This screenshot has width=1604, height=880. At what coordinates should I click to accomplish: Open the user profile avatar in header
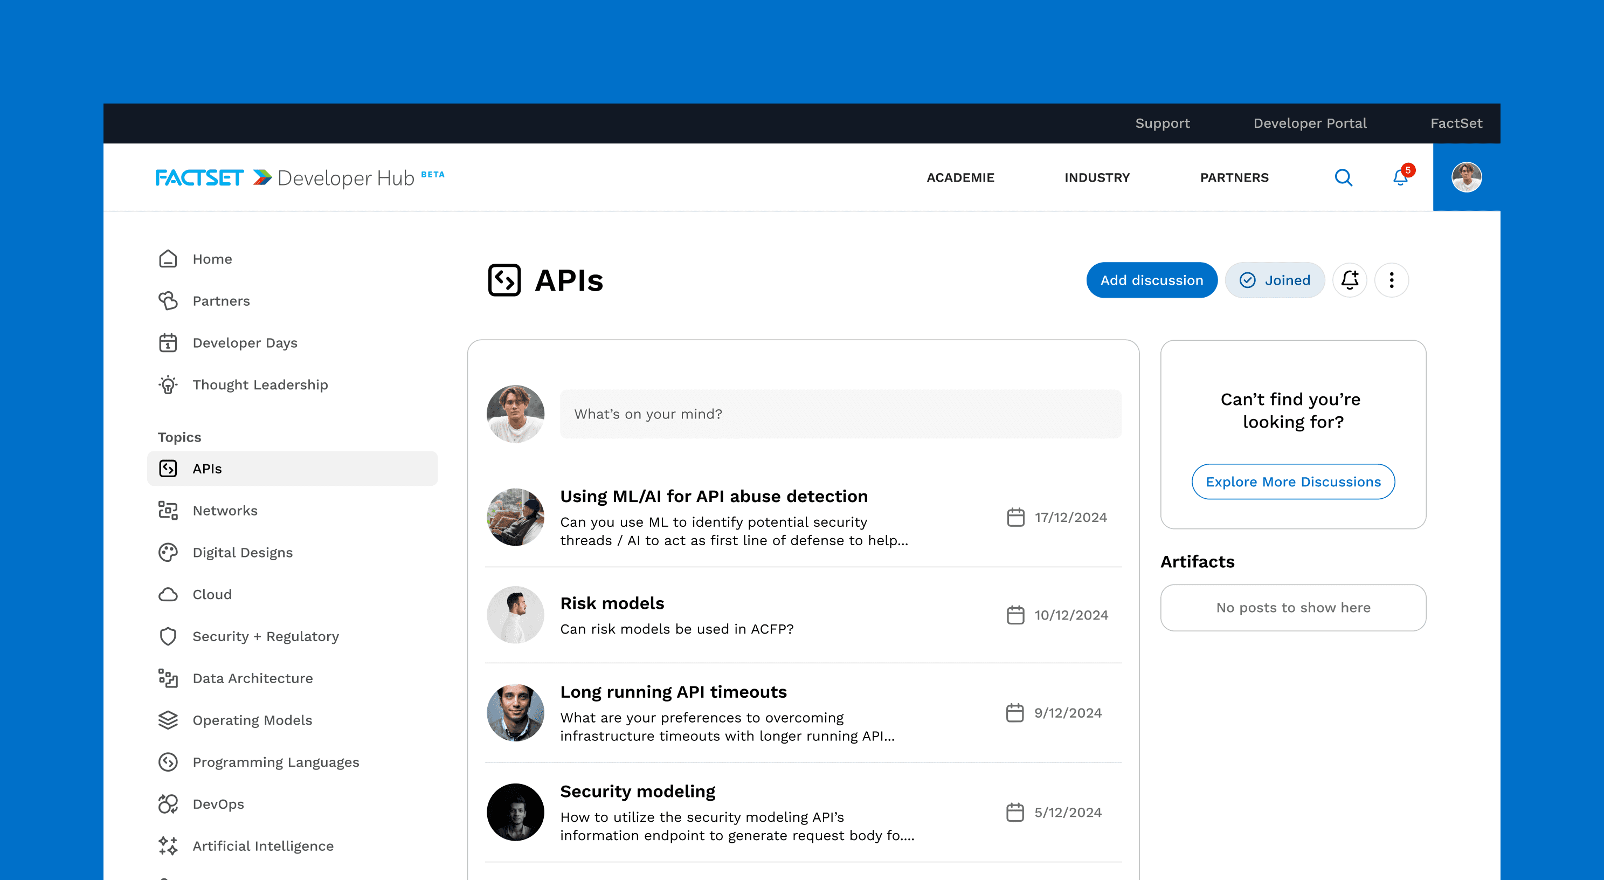[1467, 177]
